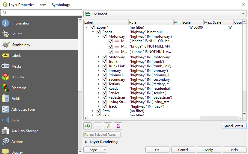The image size is (248, 154).
Task: Toggle the Path rule checkbox
Action: pos(99,111)
